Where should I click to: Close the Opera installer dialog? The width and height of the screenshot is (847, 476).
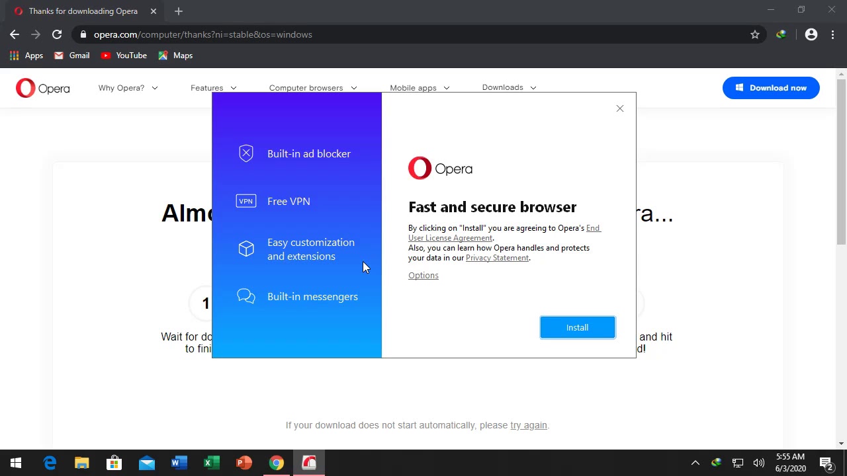point(620,108)
